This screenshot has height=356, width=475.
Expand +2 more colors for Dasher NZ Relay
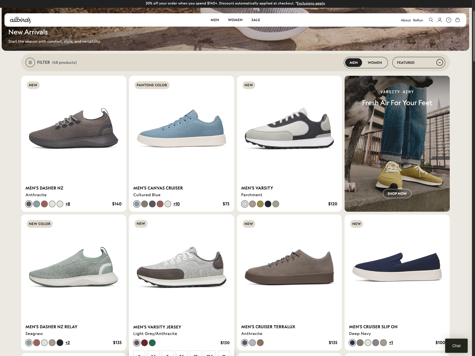[68, 343]
